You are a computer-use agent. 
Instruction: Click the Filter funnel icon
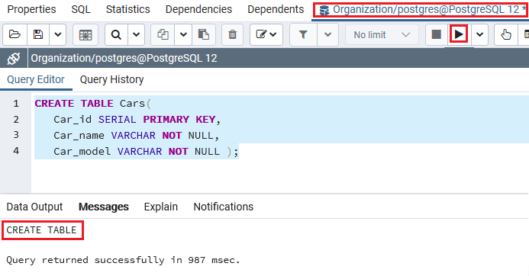(x=303, y=34)
